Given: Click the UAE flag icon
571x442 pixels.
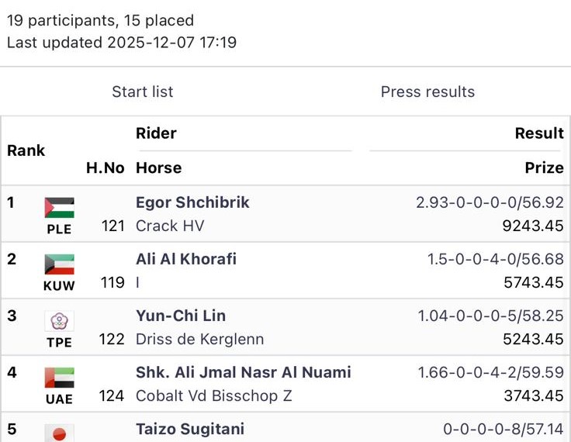Looking at the screenshot, I should tap(59, 378).
